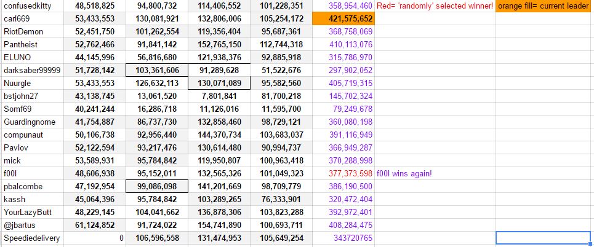Screen dimensions: 594x247
Task: Select Speediedelivery's cell containing 0
Action: pos(94,238)
